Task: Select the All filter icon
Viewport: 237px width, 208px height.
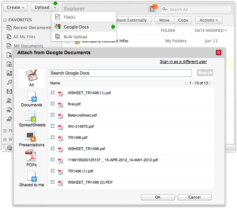Action: (x=32, y=78)
